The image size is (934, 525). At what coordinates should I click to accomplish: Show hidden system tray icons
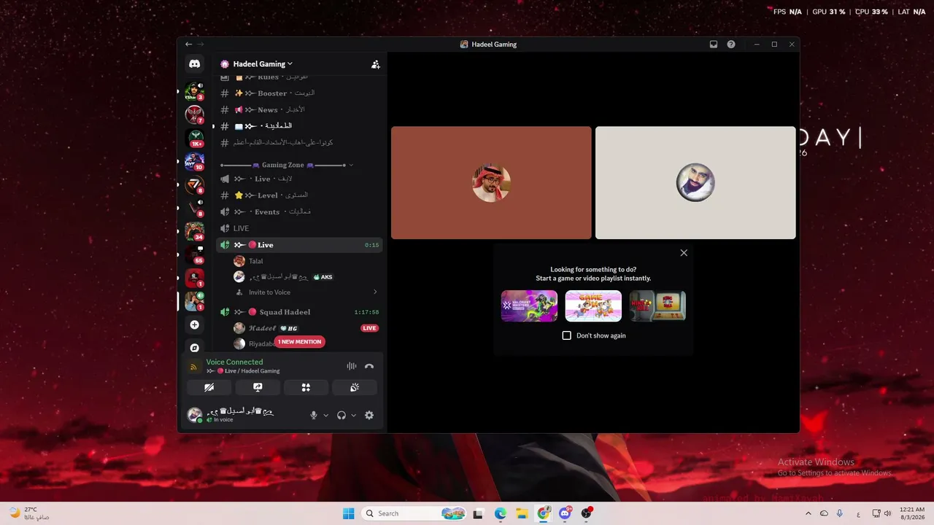809,513
